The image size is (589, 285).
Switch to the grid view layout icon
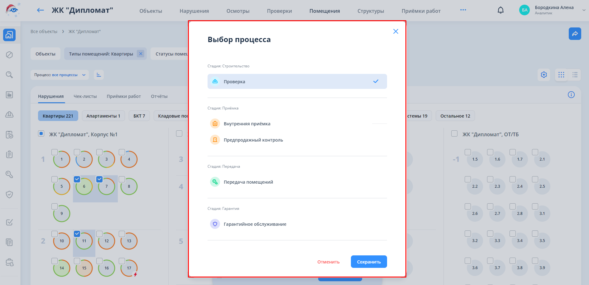pos(561,75)
